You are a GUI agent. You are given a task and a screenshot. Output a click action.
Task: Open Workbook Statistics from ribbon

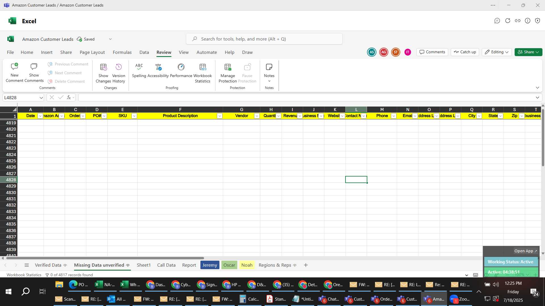[203, 73]
